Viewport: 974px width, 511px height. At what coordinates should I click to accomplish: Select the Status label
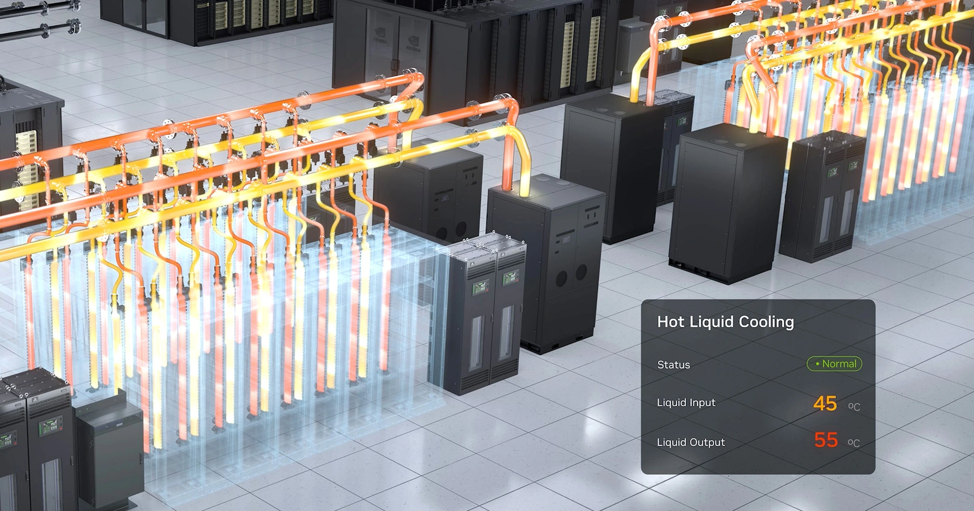point(674,365)
